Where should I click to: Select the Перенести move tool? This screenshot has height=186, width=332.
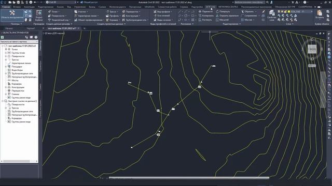(x=205, y=11)
